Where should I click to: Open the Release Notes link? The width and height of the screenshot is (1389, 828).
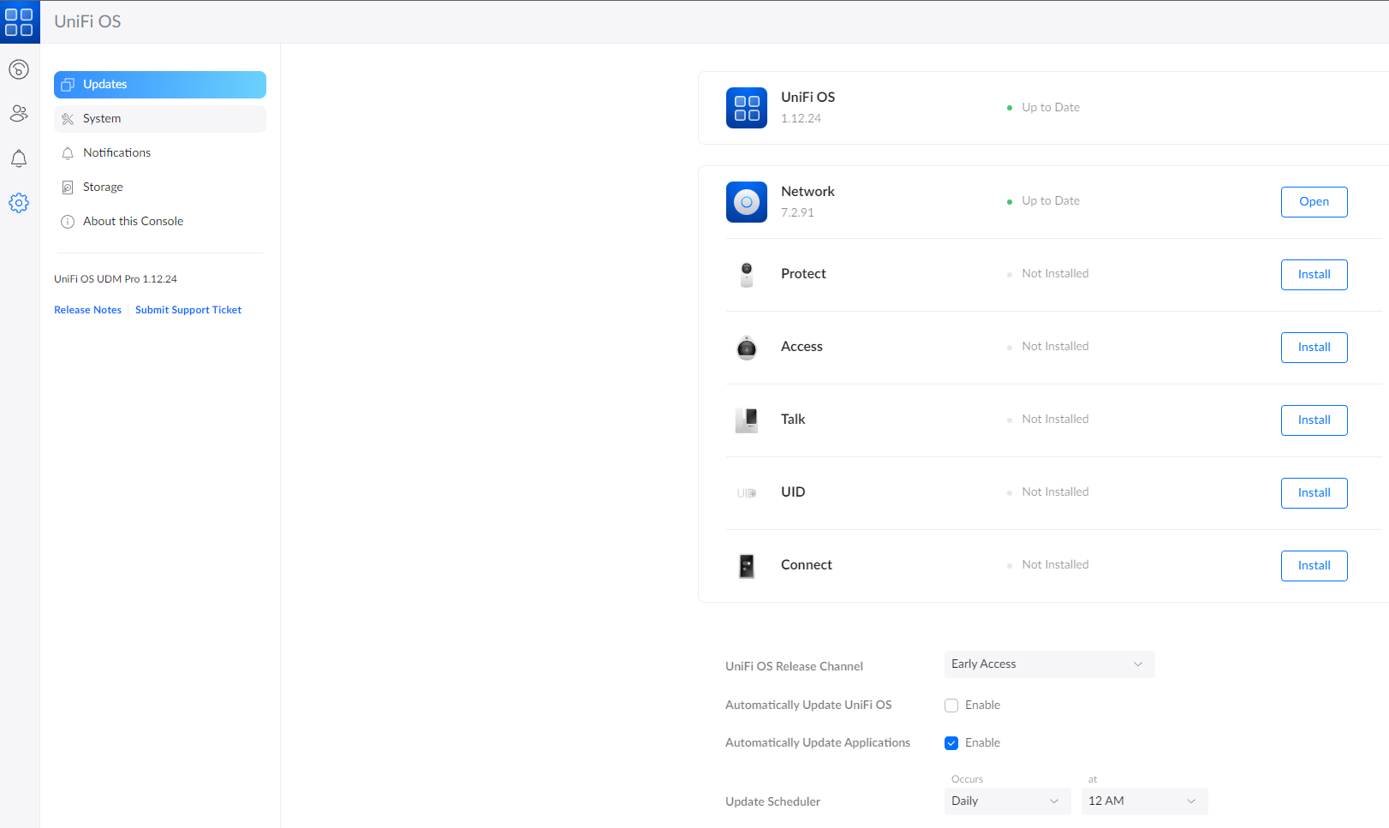click(87, 310)
